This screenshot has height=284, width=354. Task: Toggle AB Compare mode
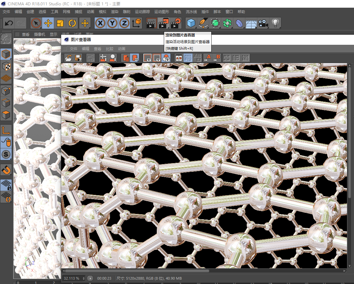pyautogui.click(x=179, y=58)
